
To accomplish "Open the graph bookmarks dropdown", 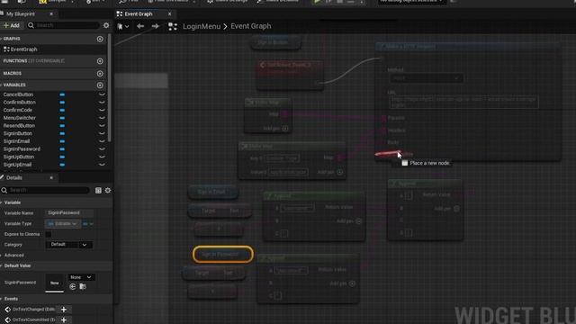I will pos(122,26).
